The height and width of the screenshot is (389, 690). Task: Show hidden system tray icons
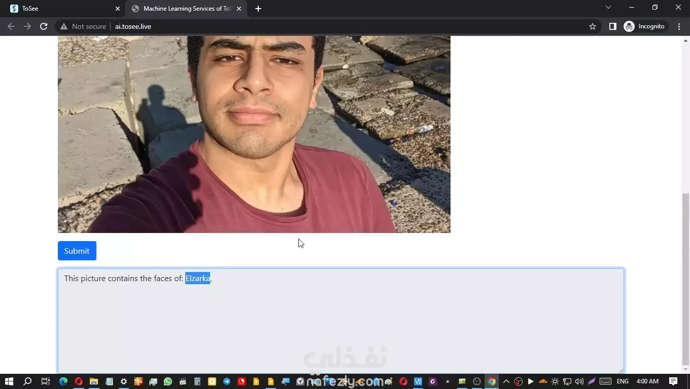[506, 381]
